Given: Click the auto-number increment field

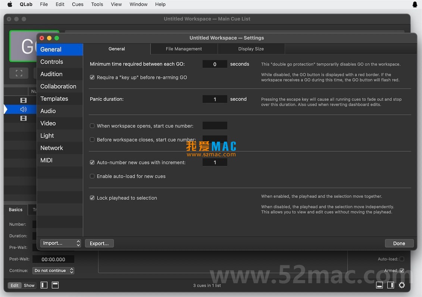Looking at the screenshot, I should pyautogui.click(x=215, y=162).
